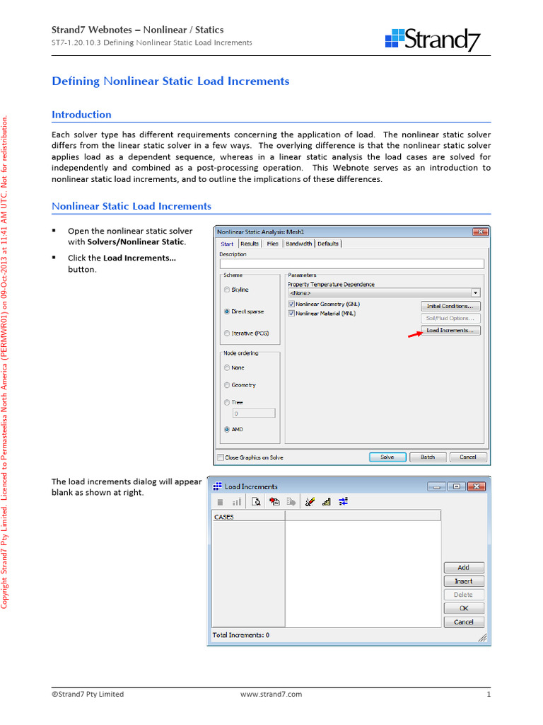Click the Batch button
Screen dimensions: 543x725
coord(428,457)
